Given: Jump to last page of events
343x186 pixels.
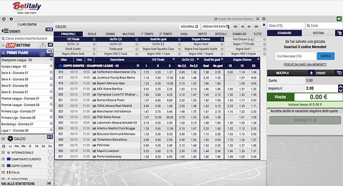Looking at the screenshot, I should (x=256, y=27).
